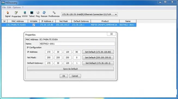This screenshot has height=99, width=178.
Task: Ping the selected device
Action: (38, 14)
